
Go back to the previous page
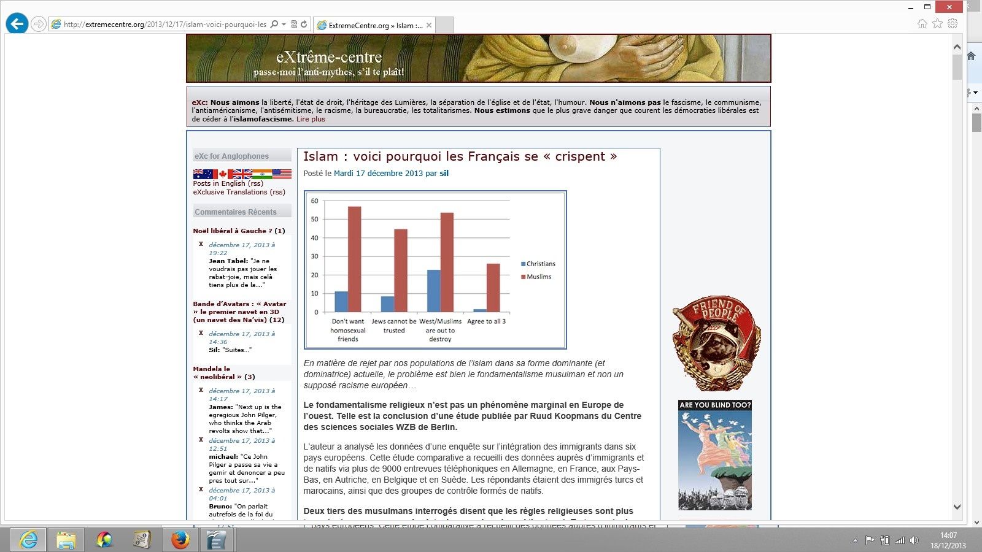click(x=17, y=24)
